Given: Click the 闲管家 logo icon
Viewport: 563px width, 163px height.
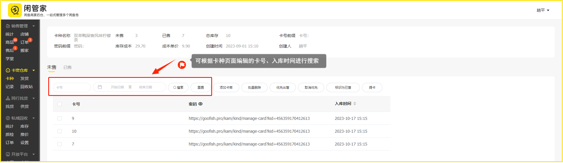Looking at the screenshot, I should (15, 10).
